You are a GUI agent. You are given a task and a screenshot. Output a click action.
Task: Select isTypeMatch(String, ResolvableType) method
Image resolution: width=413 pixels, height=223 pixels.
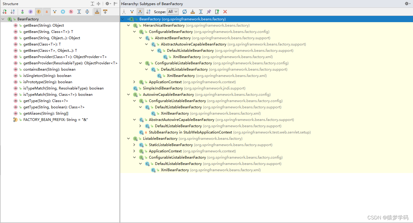click(64, 88)
